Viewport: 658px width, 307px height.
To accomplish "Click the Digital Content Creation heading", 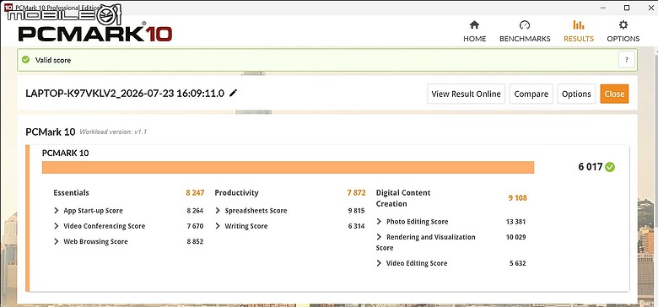I will (403, 198).
